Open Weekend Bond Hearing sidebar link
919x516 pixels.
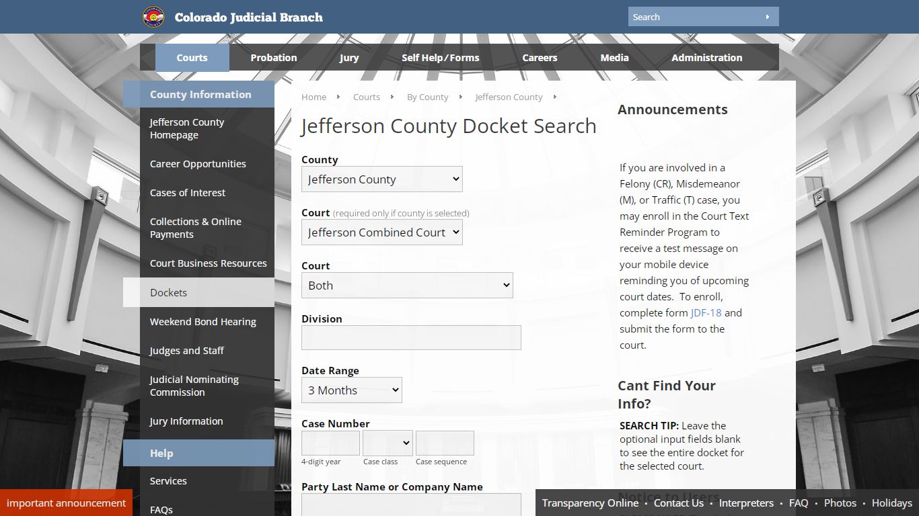203,322
